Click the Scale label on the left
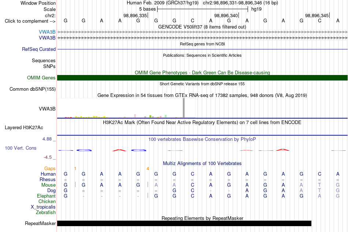The height and width of the screenshot is (232, 348). point(49,9)
